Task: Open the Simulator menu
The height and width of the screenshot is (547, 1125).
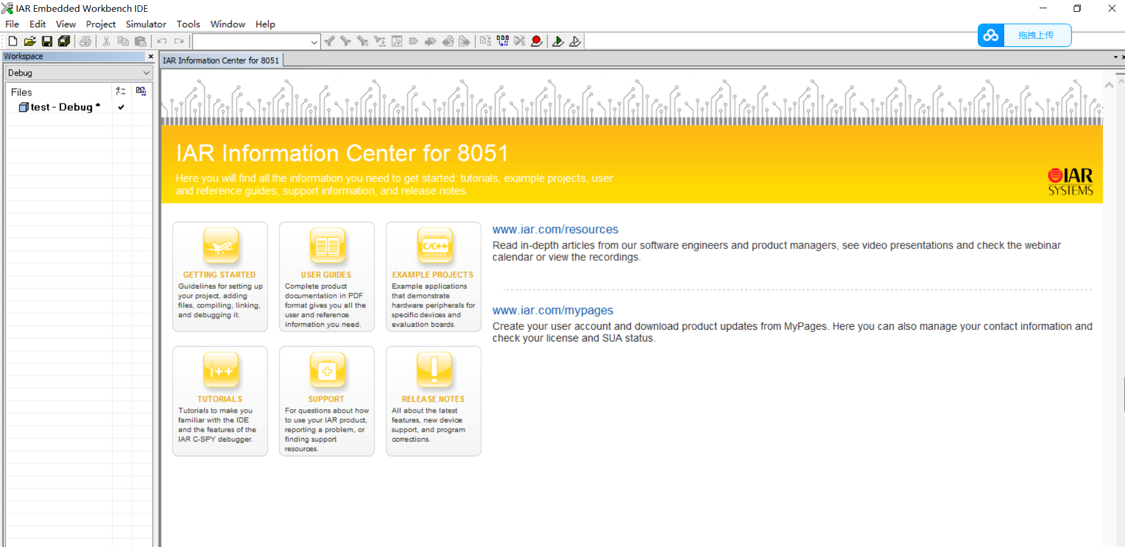Action: click(x=146, y=24)
